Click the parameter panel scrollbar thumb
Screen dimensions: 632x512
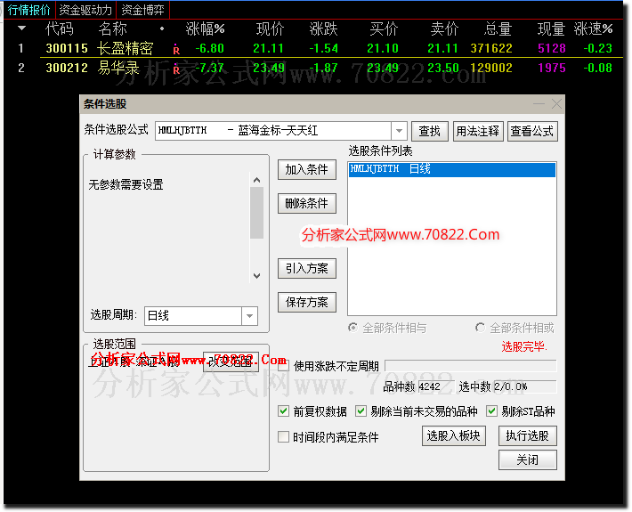click(256, 214)
